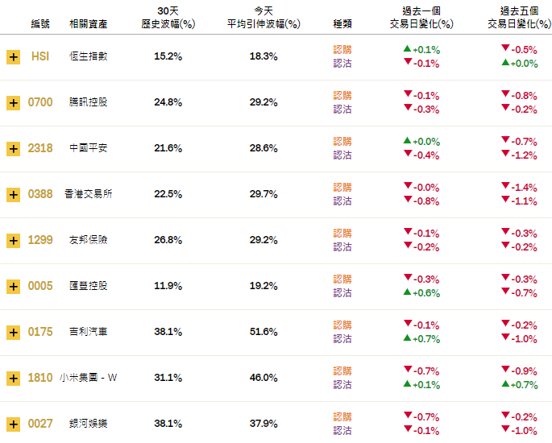Sort by 30天歷史波幅 column header

pos(168,18)
